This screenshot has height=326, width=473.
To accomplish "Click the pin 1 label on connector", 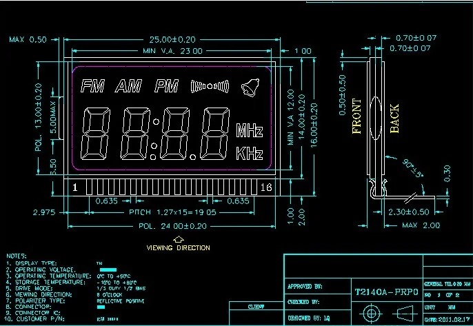I will pos(74,187).
